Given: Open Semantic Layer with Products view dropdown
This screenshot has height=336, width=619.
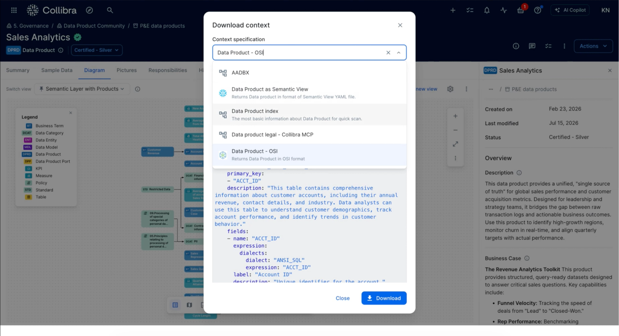Looking at the screenshot, I should point(82,89).
